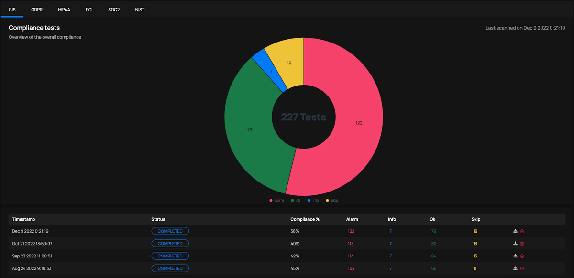Download the Sep 23 2022 scan report
The image size is (574, 278).
[515, 256]
